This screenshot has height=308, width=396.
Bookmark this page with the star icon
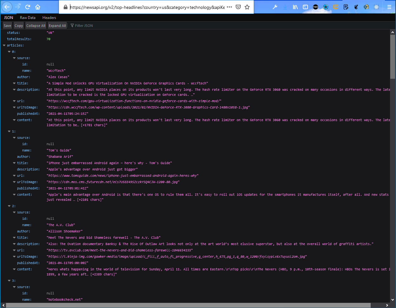247,7
